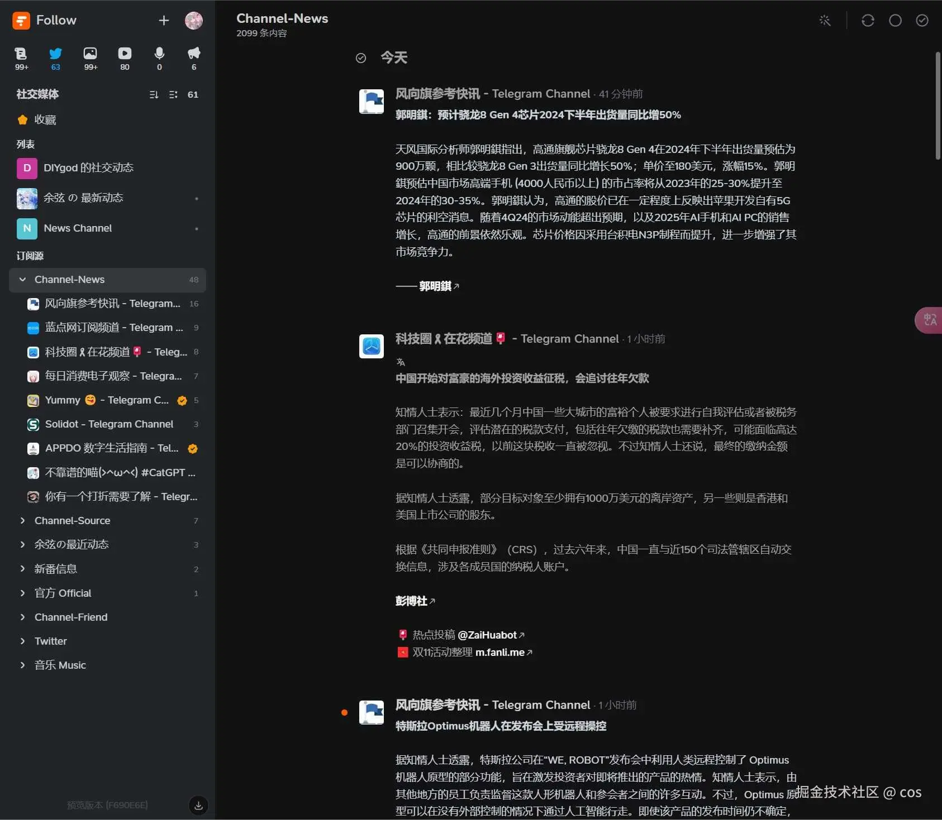Switch to Social Media Twitter view tab
This screenshot has width=942, height=820.
[55, 59]
